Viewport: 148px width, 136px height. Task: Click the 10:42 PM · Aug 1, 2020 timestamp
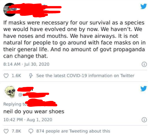pyautogui.click(x=28, y=120)
